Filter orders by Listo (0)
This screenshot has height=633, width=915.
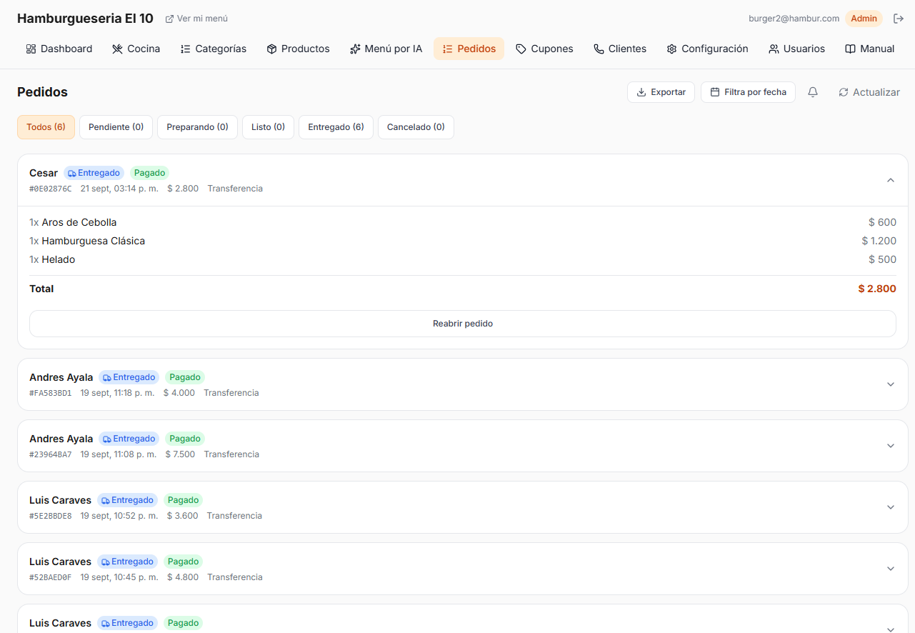click(x=268, y=127)
